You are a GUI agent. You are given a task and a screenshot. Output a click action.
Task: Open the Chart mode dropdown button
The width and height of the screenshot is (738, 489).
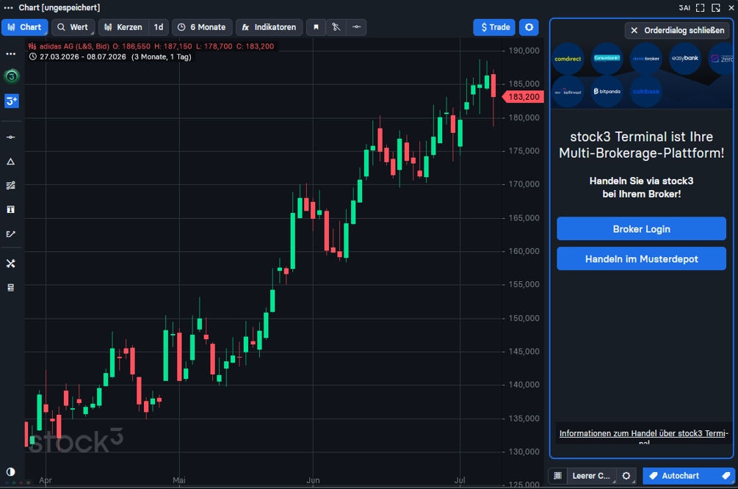click(x=24, y=27)
